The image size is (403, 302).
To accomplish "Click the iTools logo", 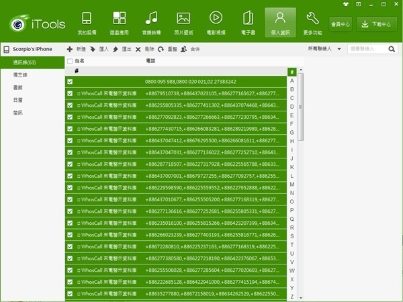I will (37, 23).
